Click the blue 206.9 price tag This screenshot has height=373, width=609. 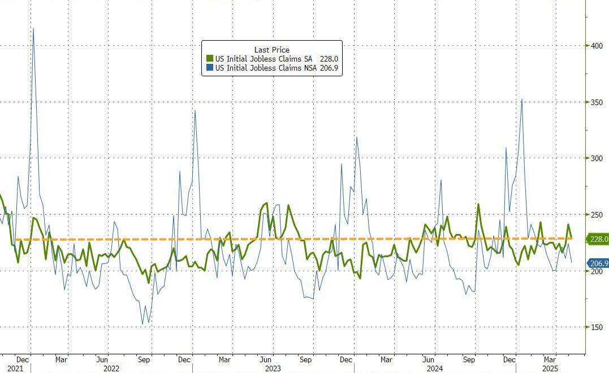click(x=598, y=263)
